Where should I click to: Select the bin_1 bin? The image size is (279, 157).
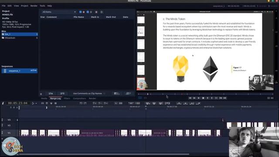[x=20, y=34]
